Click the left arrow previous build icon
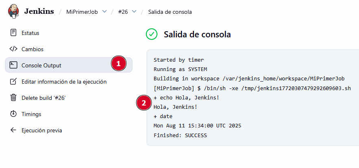Screen dimensions: 359x168 (13, 130)
